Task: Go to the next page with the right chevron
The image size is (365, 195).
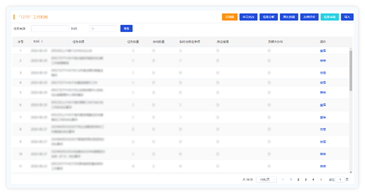Action: (x=321, y=179)
